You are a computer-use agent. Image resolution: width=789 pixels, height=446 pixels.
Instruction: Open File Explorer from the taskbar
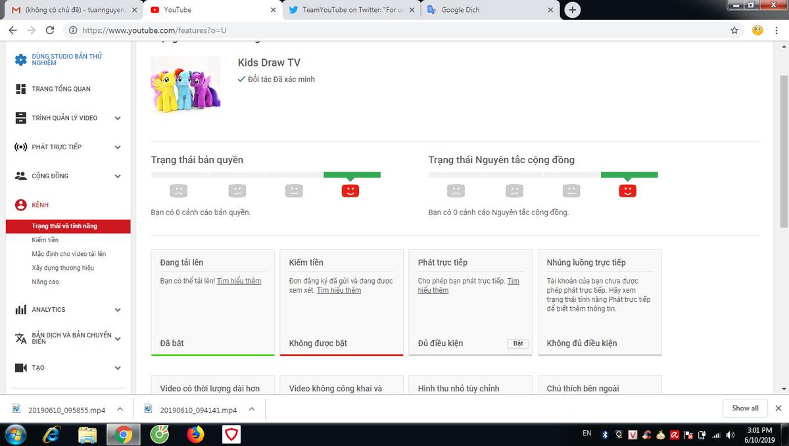[x=87, y=434]
